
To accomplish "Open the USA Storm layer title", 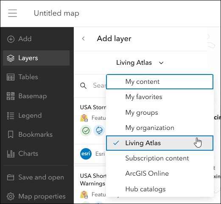I will point(93,108).
